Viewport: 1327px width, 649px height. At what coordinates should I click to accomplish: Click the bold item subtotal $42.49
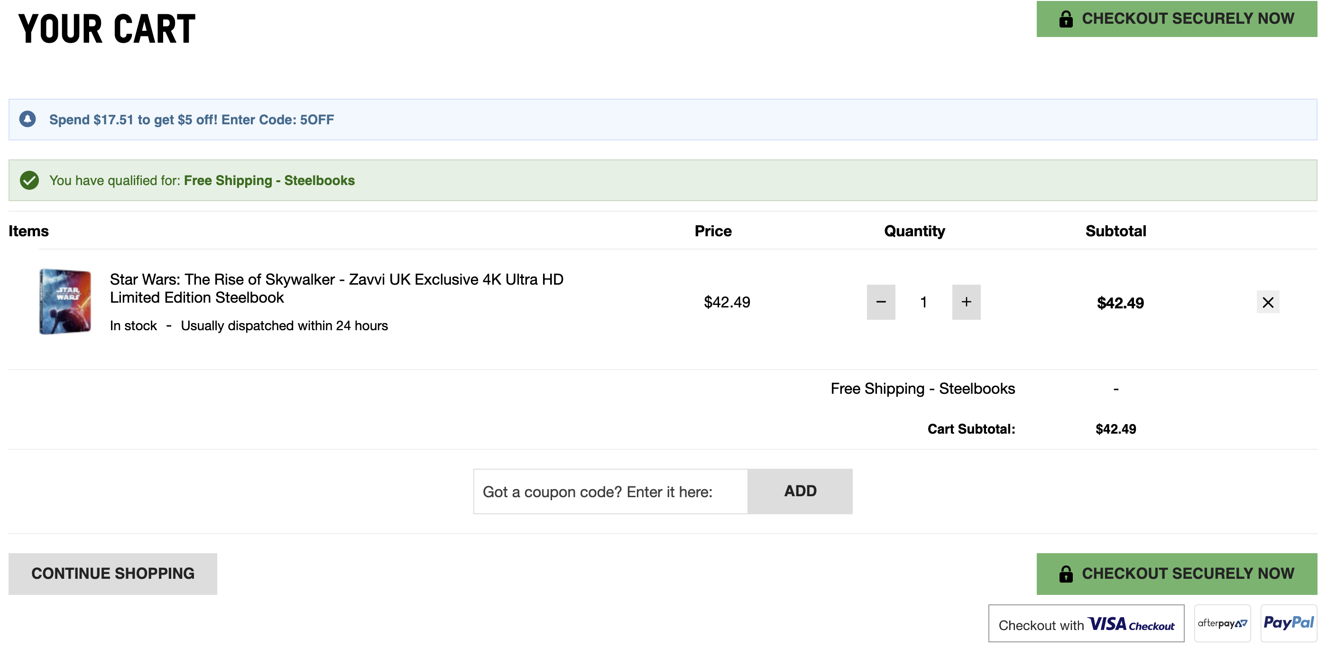point(1120,303)
